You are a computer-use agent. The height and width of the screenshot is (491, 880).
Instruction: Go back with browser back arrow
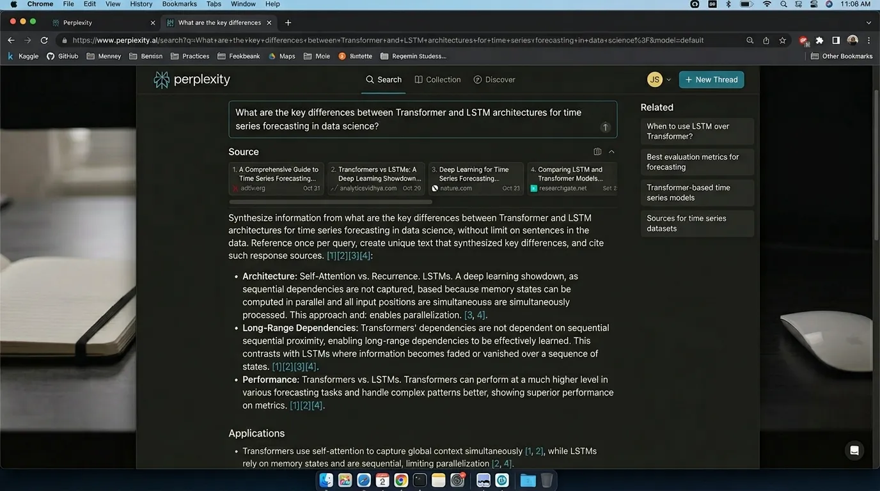pyautogui.click(x=11, y=40)
